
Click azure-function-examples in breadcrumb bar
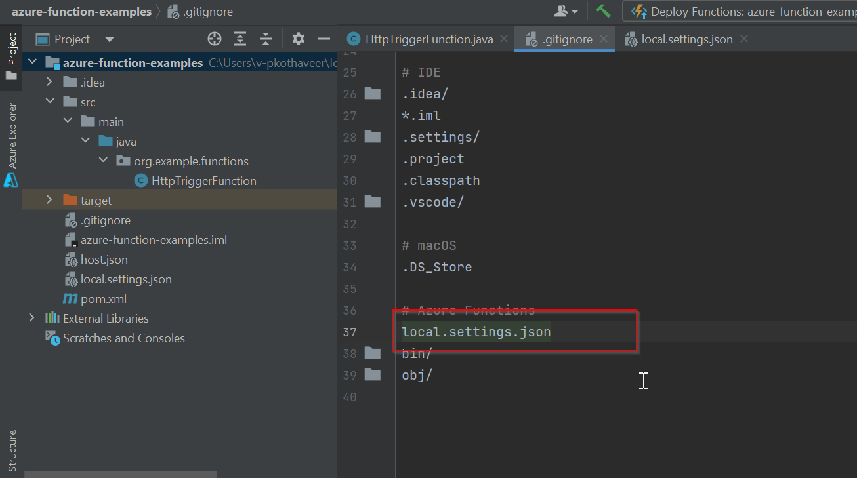(x=81, y=12)
